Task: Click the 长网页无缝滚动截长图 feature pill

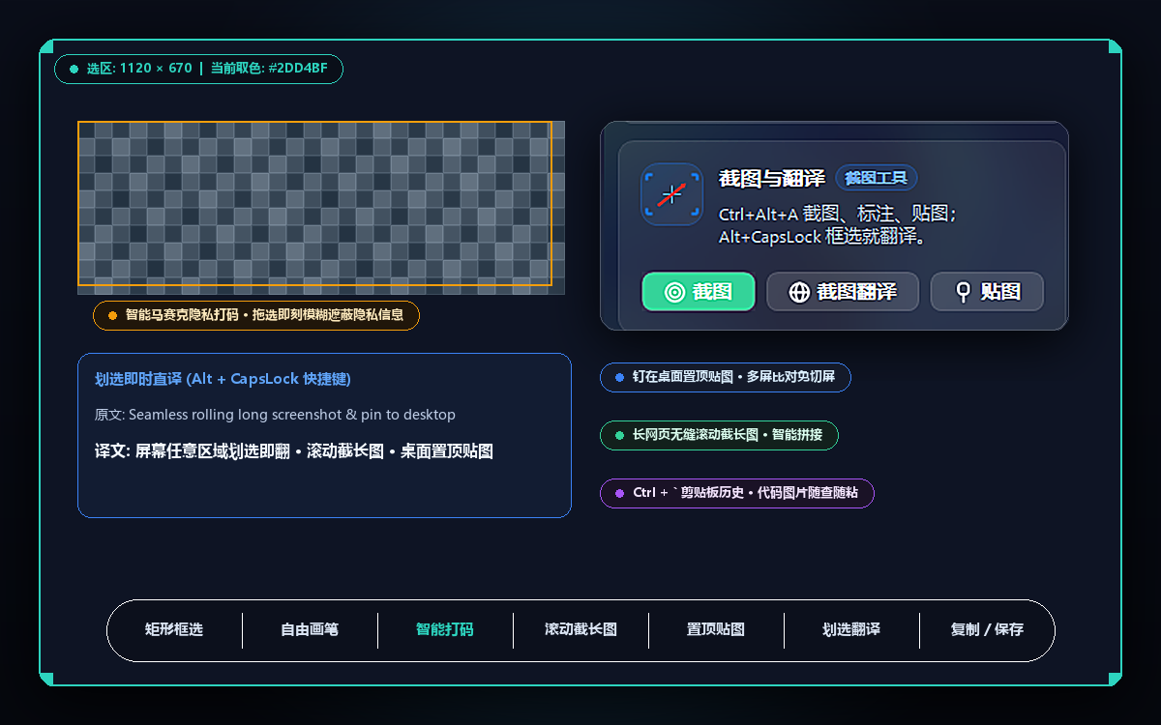Action: [x=719, y=435]
